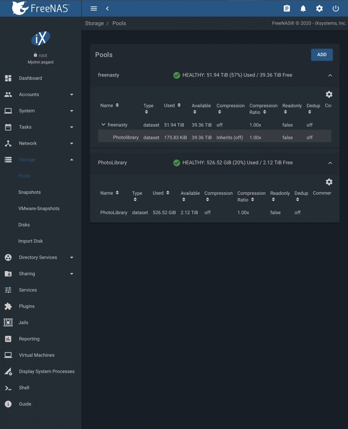348x429 pixels.
Task: Click the Storage breadcrumb link
Action: point(94,23)
